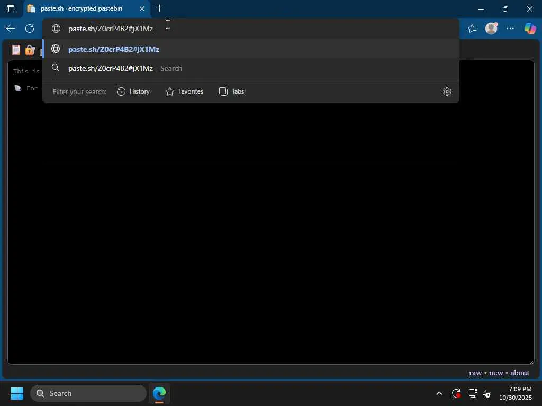Viewport: 542px width, 406px height.
Task: Open the network display tray icon
Action: pos(473,393)
